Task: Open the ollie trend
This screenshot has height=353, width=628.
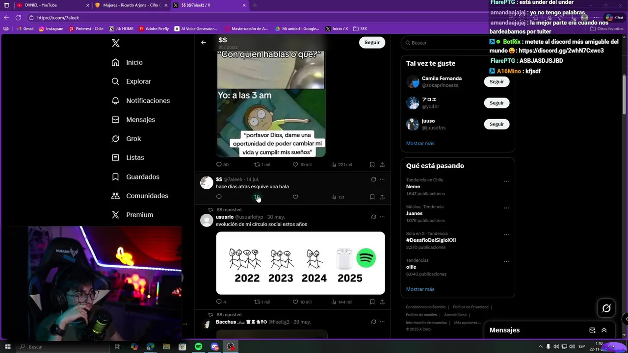Action: (411, 267)
